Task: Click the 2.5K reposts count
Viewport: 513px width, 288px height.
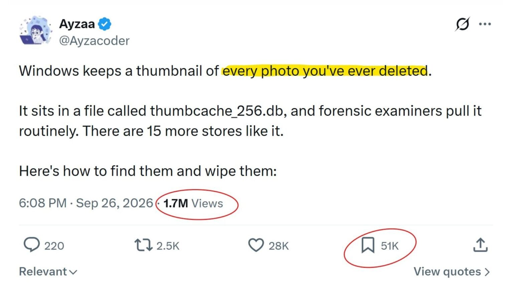Action: point(168,246)
